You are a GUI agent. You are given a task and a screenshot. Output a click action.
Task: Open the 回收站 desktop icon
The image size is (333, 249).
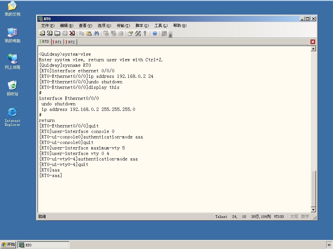click(12, 88)
